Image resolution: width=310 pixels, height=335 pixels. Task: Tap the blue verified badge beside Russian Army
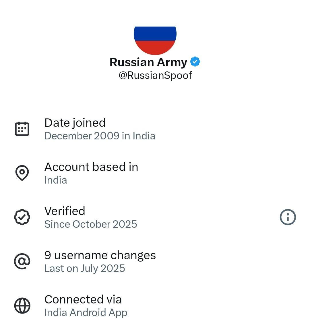[x=195, y=62]
